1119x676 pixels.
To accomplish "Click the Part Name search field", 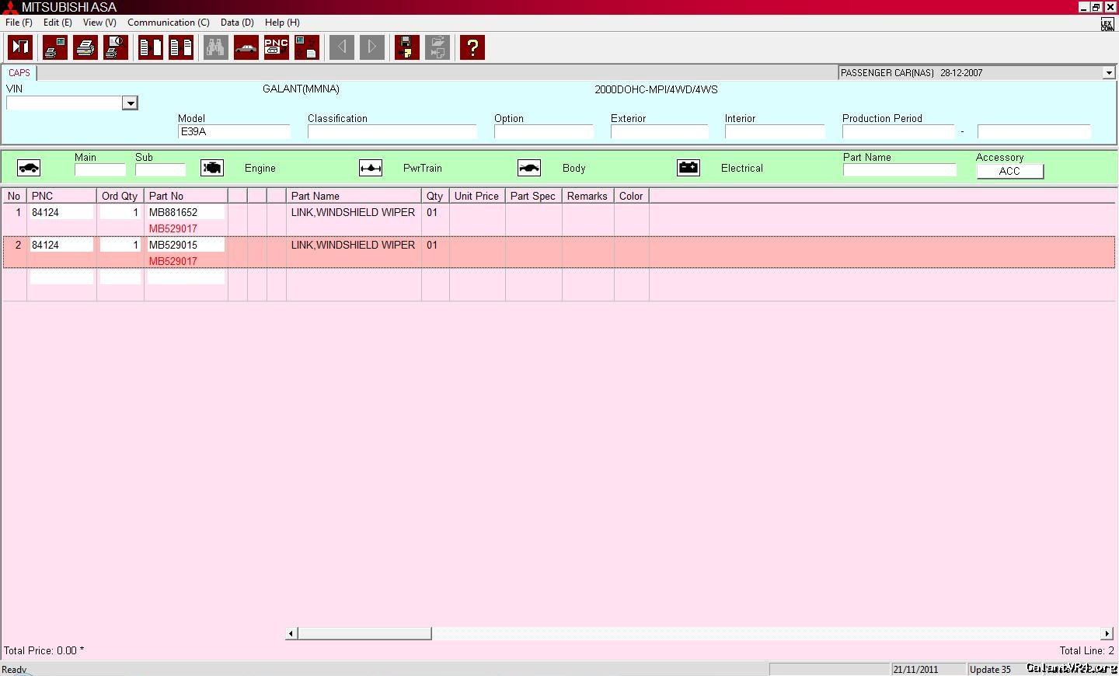I will (x=900, y=170).
